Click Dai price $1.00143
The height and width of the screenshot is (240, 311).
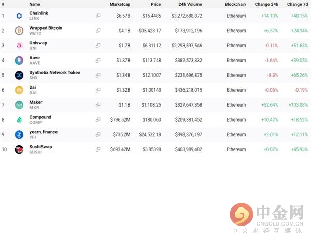pyautogui.click(x=152, y=90)
